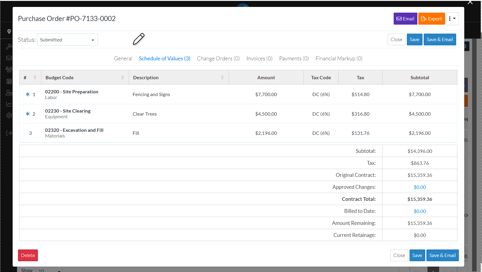Click Billed to Date $0.00 link
This screenshot has width=482, height=272.
click(420, 211)
